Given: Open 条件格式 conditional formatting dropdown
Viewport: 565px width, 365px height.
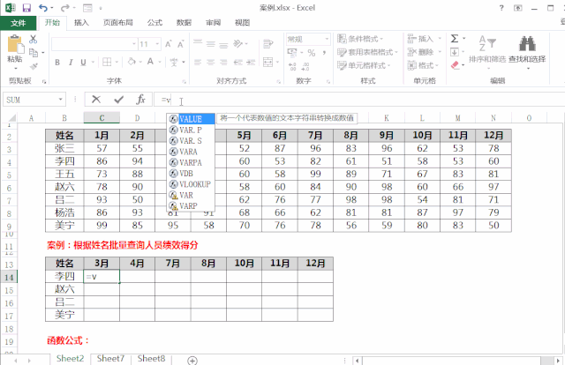Looking at the screenshot, I should (x=360, y=39).
